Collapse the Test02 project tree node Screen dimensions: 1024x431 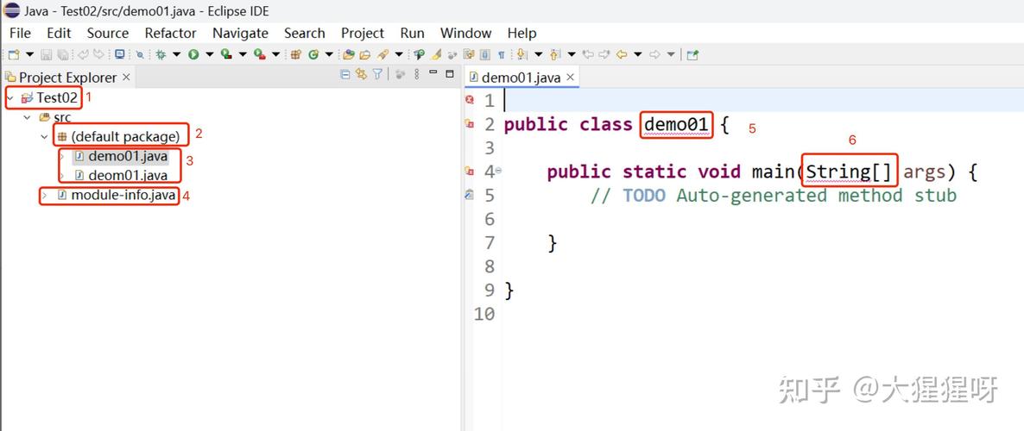click(x=9, y=97)
